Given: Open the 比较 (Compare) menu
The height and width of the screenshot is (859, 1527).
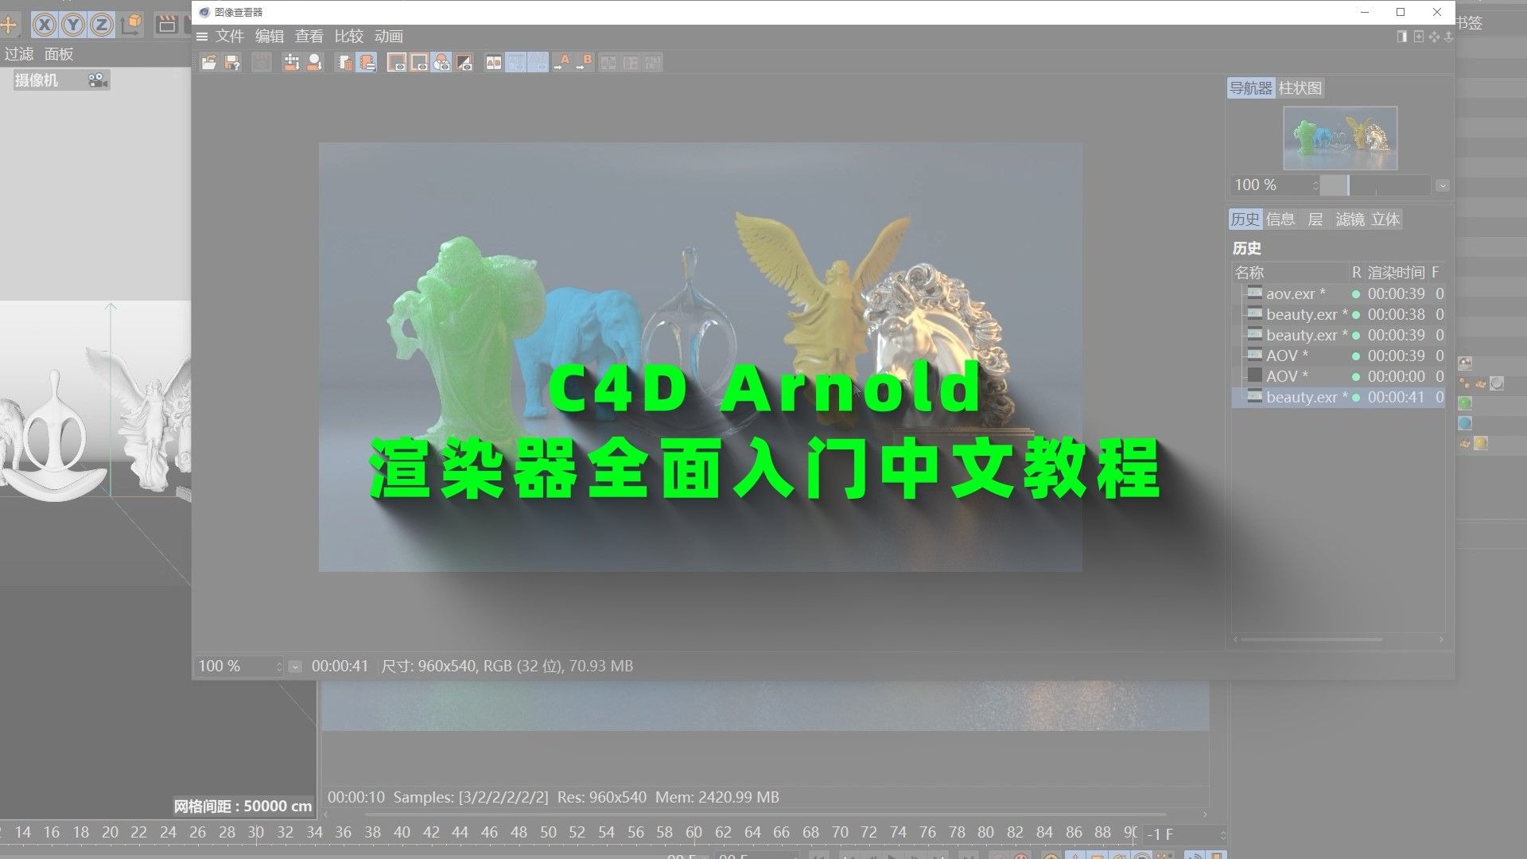Looking at the screenshot, I should 348,37.
